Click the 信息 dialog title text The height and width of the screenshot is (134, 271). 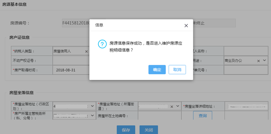99,25
